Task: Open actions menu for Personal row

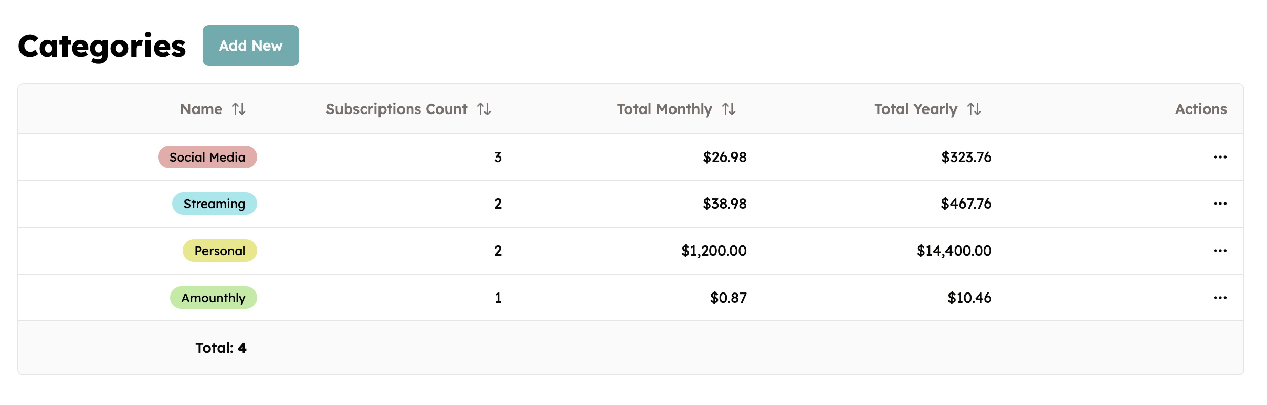Action: (1220, 251)
